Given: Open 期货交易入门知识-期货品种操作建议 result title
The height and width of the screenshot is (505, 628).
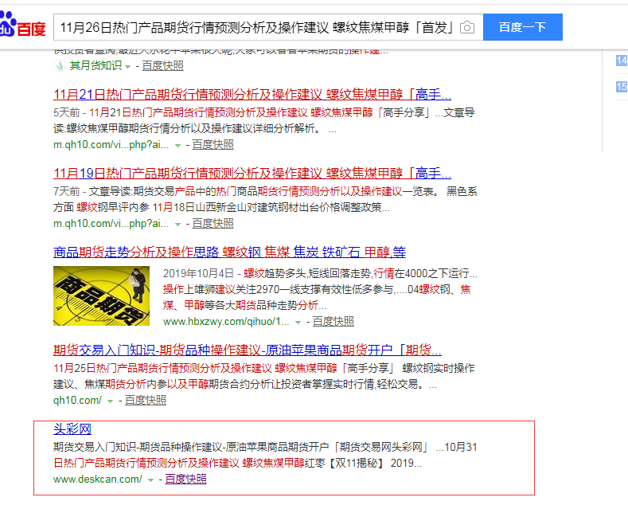Looking at the screenshot, I should point(248,350).
